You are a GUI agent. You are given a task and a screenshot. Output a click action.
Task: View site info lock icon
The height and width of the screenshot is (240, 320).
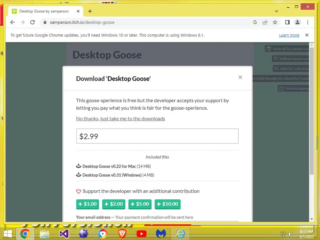click(x=45, y=22)
